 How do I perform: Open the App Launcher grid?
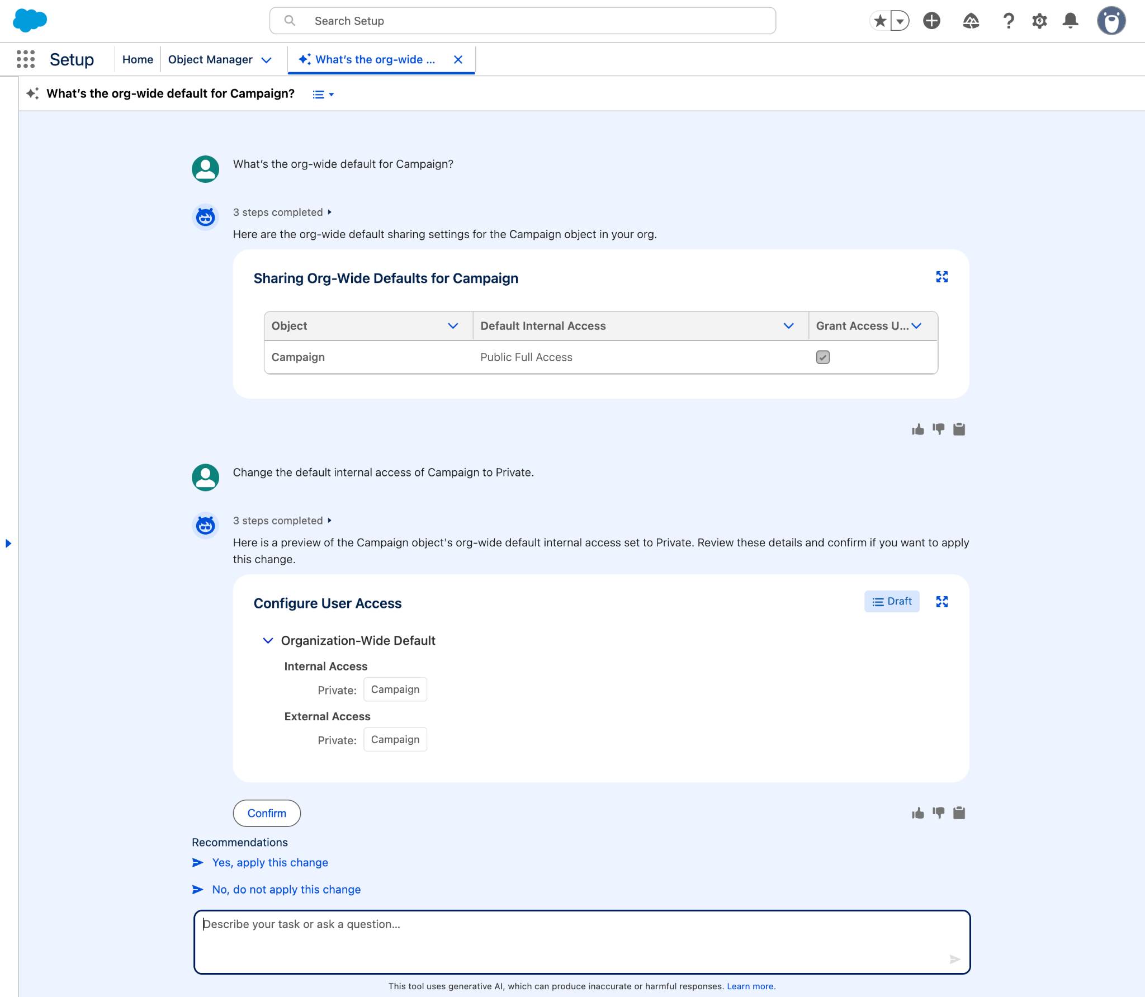coord(26,59)
